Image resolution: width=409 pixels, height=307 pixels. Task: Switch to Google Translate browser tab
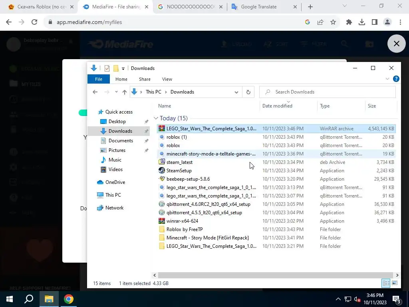coord(264,7)
